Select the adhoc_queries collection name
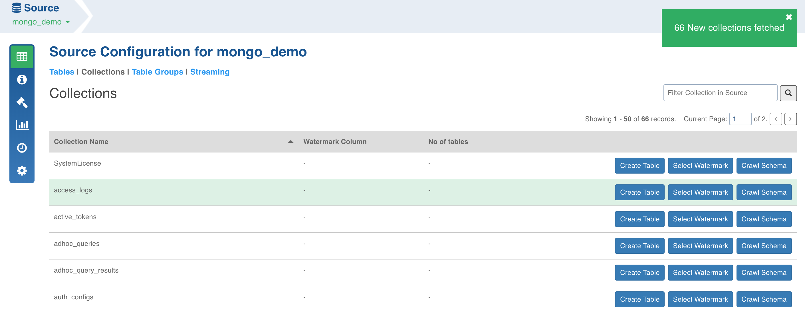Viewport: 805px width, 311px height. pos(76,244)
